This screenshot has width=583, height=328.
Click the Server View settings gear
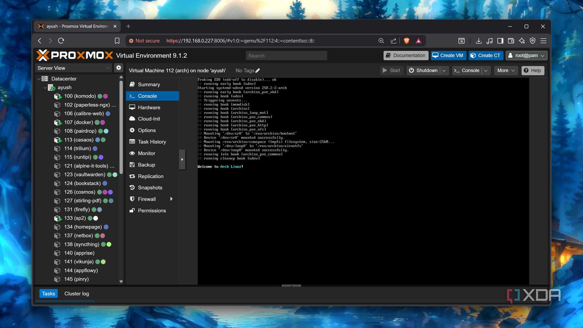[x=119, y=68]
